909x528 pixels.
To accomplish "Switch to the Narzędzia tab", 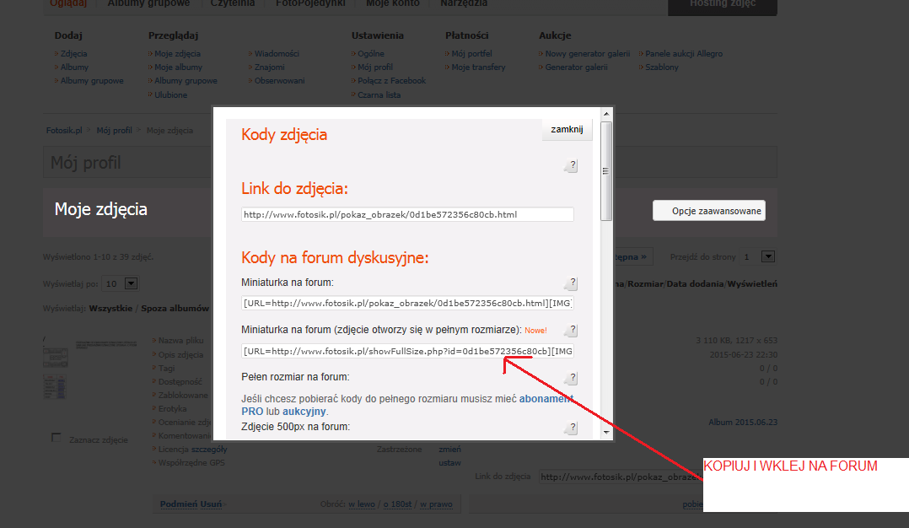I will (x=464, y=3).
